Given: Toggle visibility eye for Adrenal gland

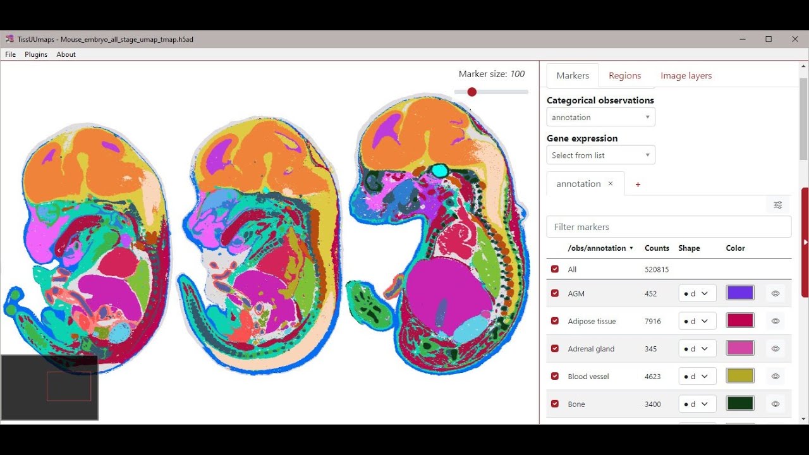Looking at the screenshot, I should pos(776,349).
